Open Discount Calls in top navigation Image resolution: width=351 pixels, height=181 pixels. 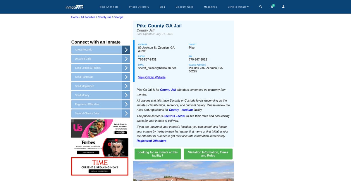tap(185, 7)
